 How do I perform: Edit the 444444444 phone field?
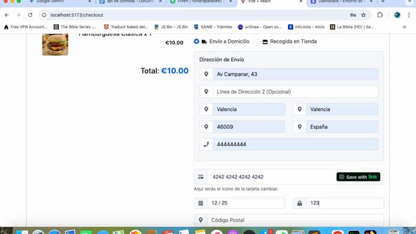[295, 144]
